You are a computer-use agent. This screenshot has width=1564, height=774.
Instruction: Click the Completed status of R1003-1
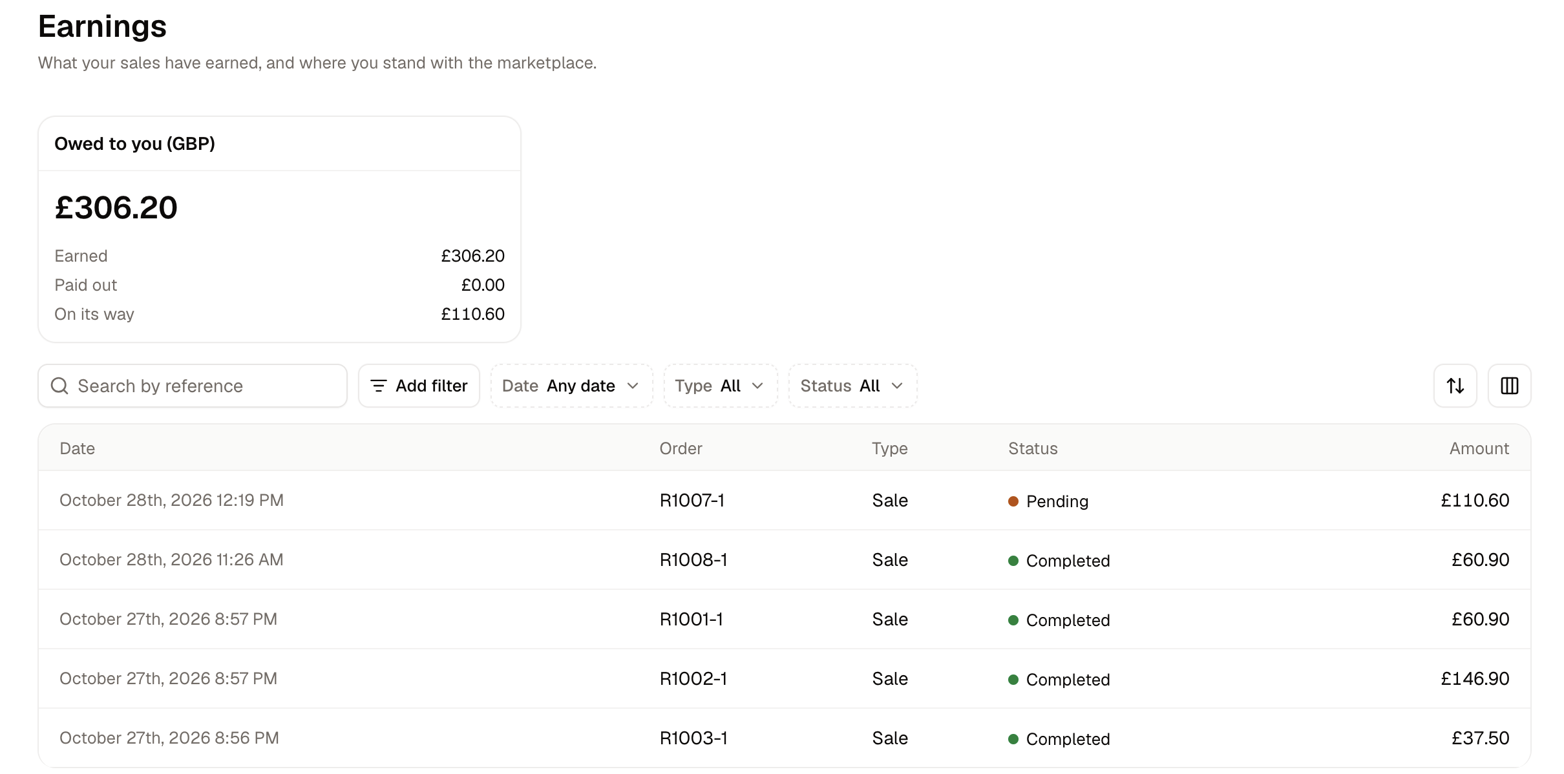tap(1059, 739)
